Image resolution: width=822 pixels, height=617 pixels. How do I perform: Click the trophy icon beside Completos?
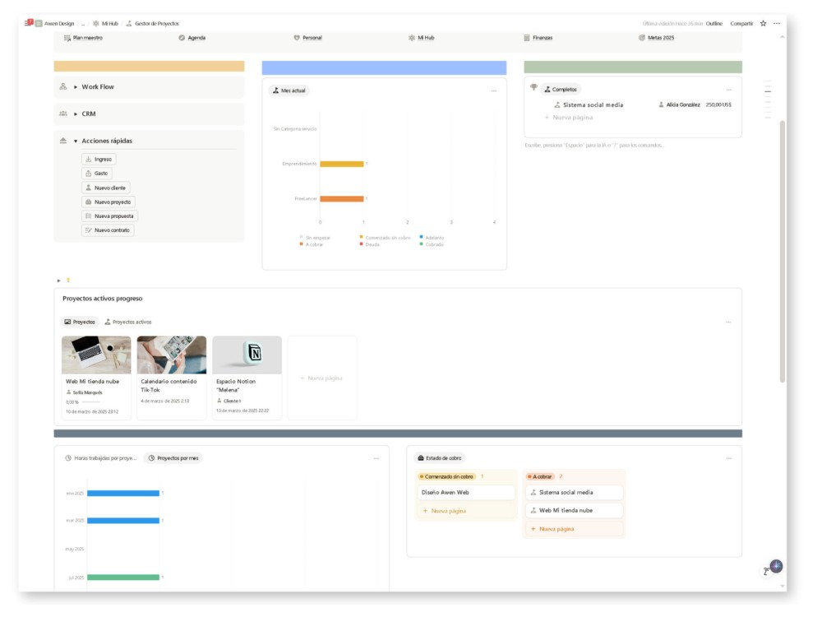pyautogui.click(x=533, y=87)
